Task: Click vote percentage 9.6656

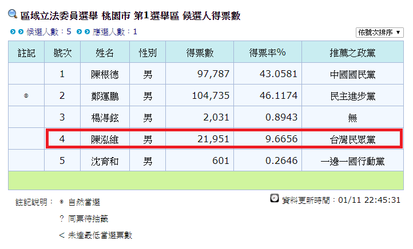Action: 281,139
